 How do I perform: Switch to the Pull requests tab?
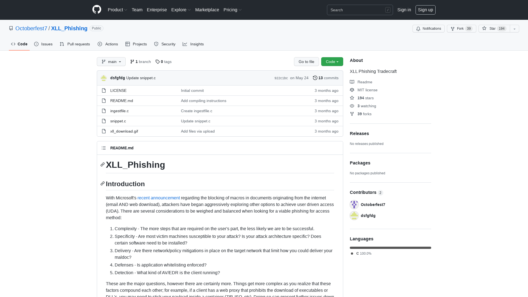click(75, 44)
